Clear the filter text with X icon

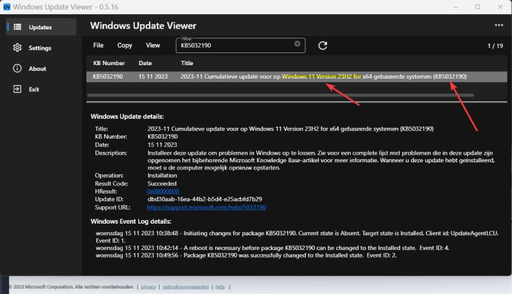coord(297,44)
